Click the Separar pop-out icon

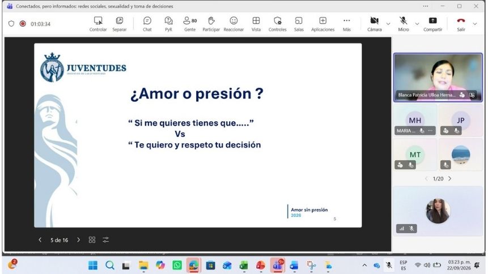(120, 24)
